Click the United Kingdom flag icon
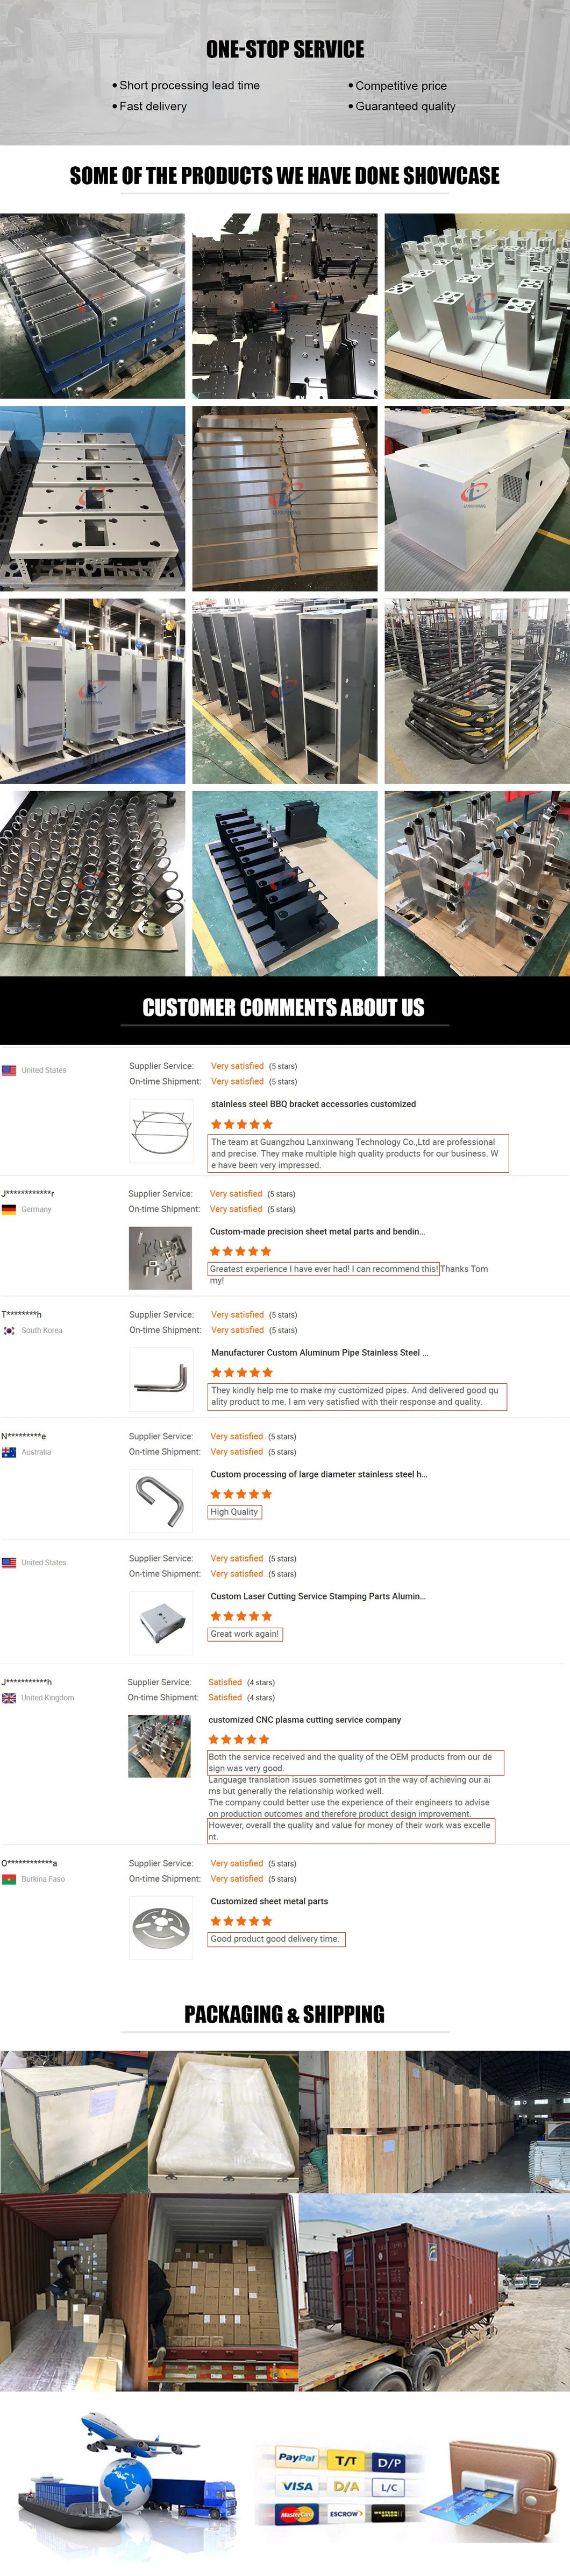The height and width of the screenshot is (2576, 570). tap(9, 1698)
